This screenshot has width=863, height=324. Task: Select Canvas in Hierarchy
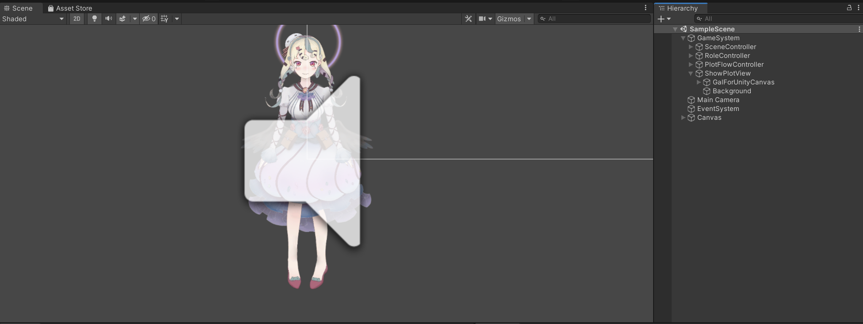[709, 118]
